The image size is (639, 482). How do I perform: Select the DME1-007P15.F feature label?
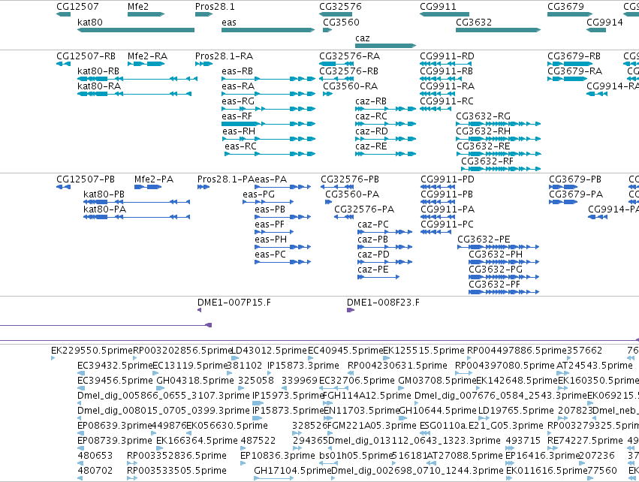click(x=234, y=303)
